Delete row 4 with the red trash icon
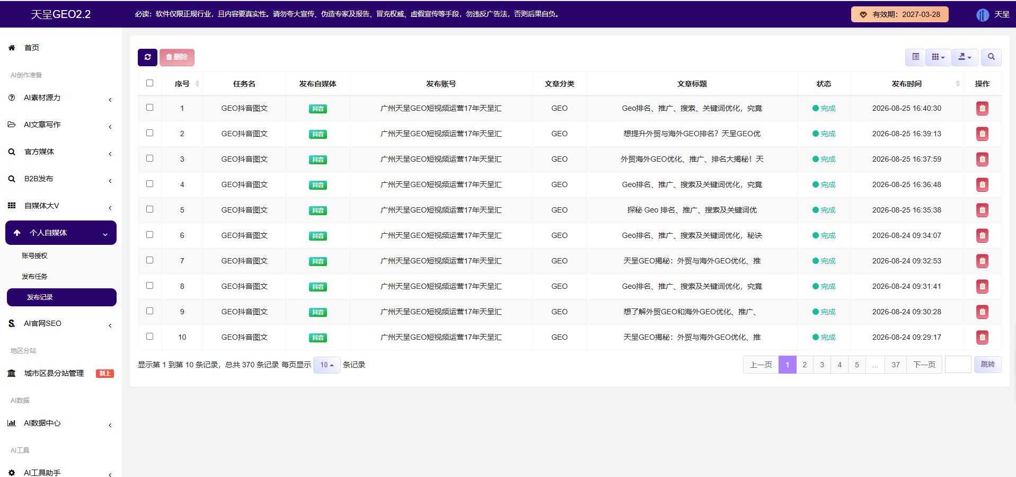Screen dimensions: 1016x477 pyautogui.click(x=982, y=185)
